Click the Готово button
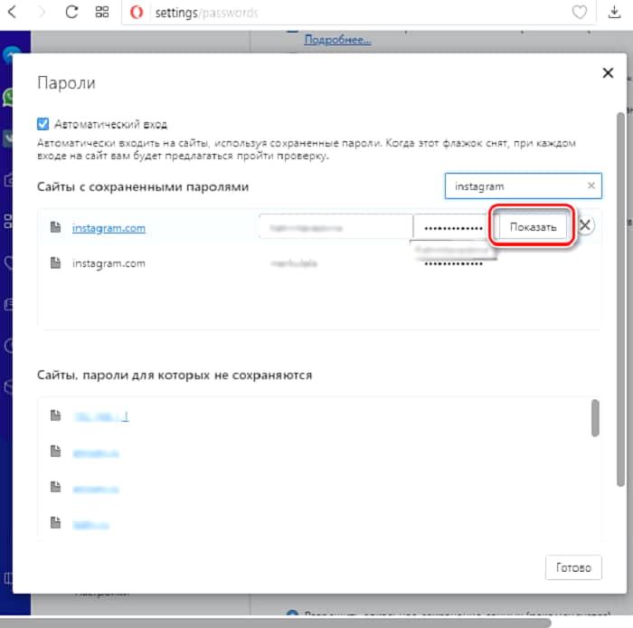The height and width of the screenshot is (628, 633). click(x=572, y=567)
